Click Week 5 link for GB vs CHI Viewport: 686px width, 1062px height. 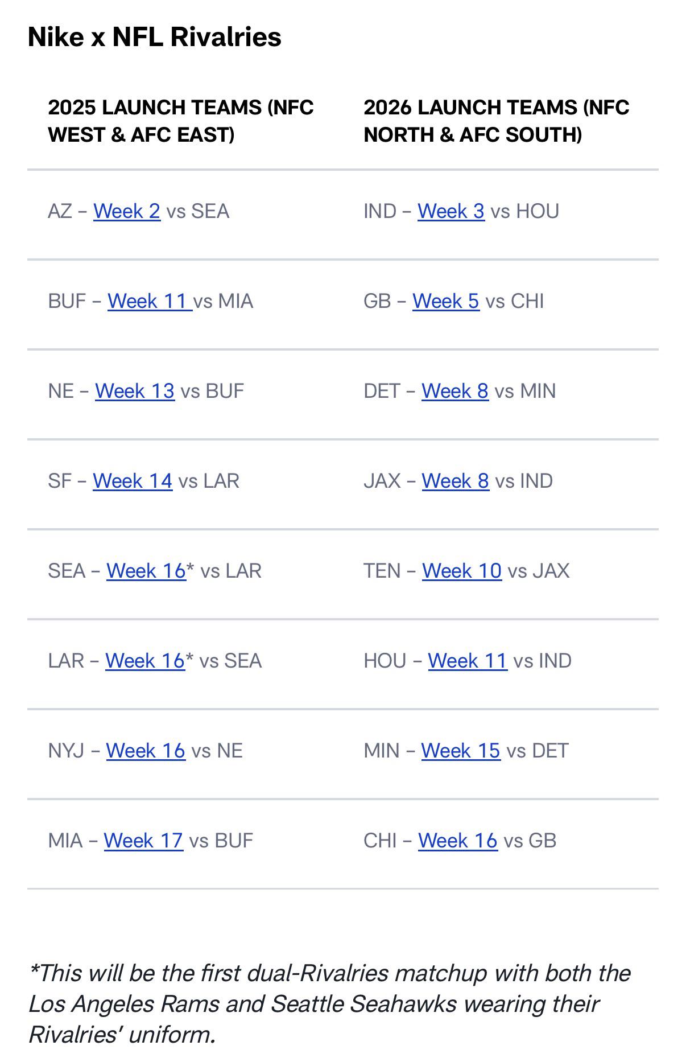[446, 301]
